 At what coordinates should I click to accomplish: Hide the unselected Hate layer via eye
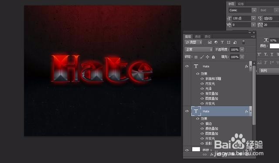pos(187,66)
